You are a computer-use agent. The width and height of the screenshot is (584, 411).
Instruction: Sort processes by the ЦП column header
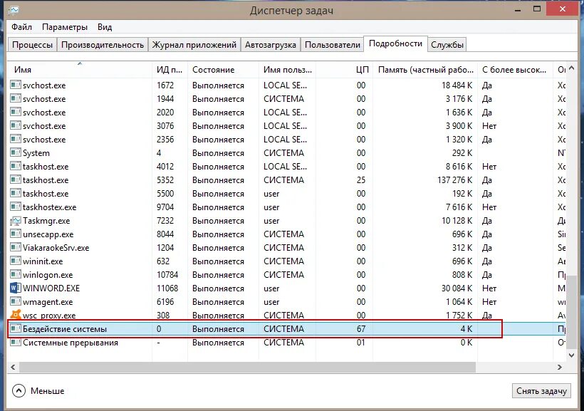pos(359,69)
